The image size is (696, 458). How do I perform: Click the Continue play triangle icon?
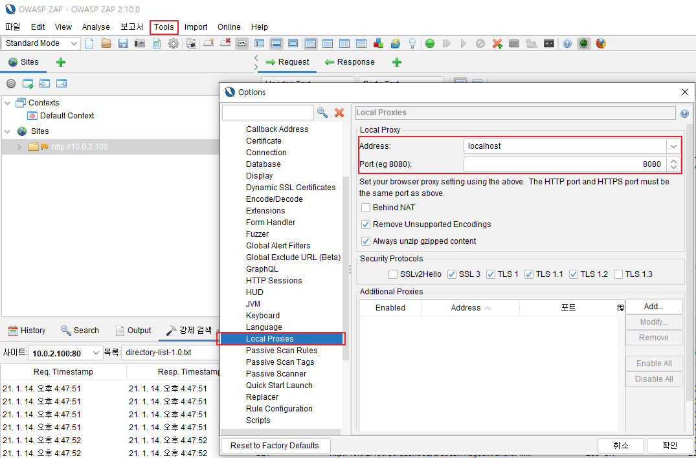[x=464, y=43]
